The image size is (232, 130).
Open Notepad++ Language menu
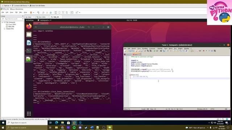point(152,48)
